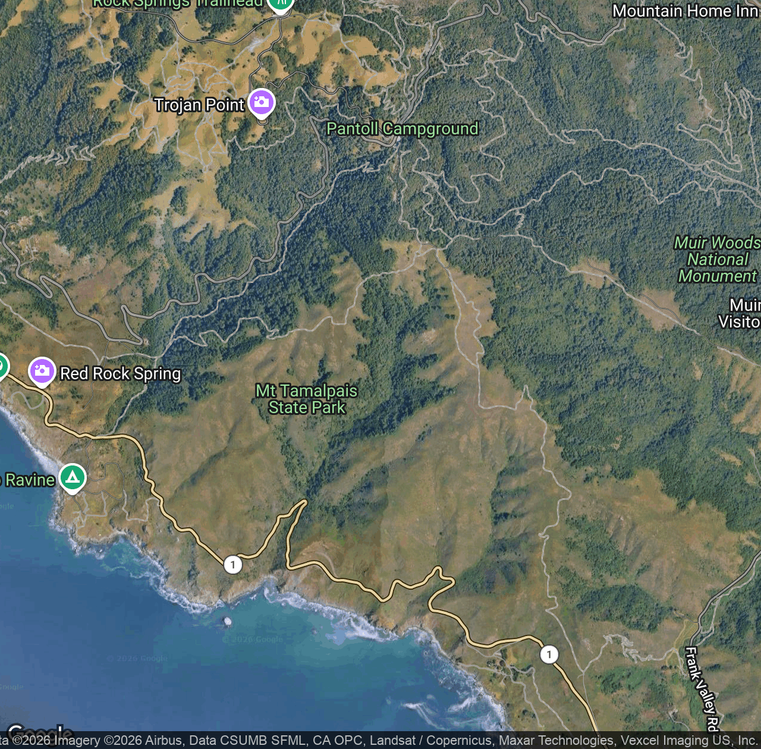Viewport: 761px width, 749px height.
Task: Open the Pantoll Campground label
Action: tap(402, 128)
